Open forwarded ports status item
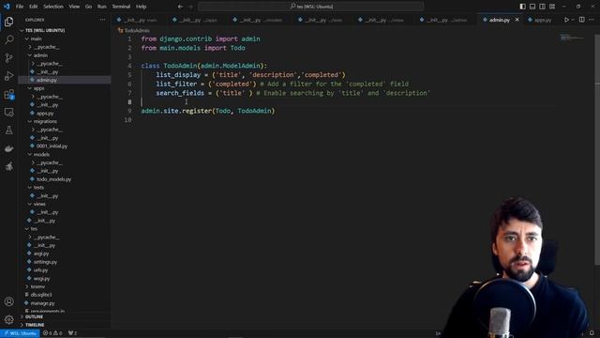Screen dimensions: 600x338 point(72,333)
